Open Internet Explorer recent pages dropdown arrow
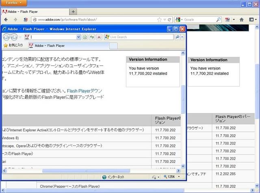 [20, 37]
